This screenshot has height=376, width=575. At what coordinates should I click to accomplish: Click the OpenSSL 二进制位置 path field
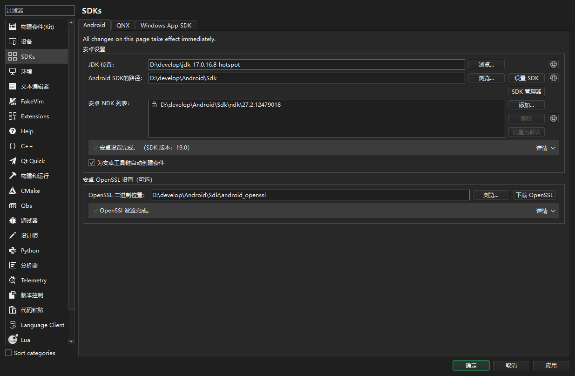[310, 195]
